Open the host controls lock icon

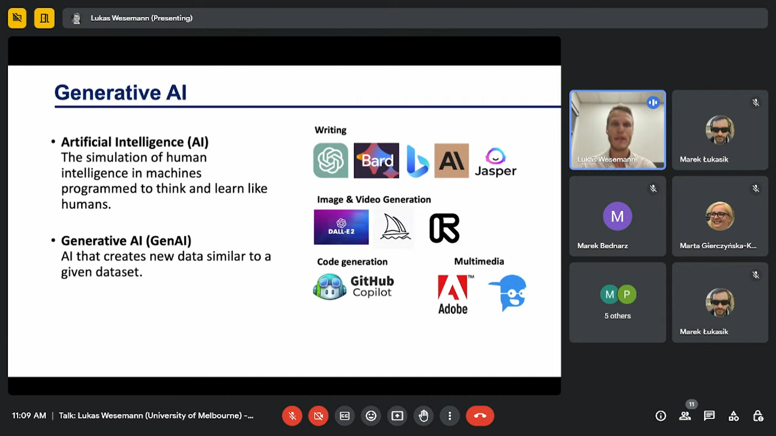point(758,416)
